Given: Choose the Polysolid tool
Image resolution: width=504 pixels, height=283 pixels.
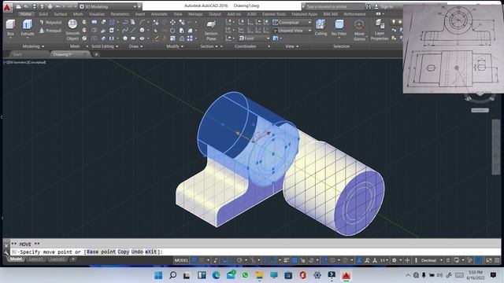Looking at the screenshot, I should [x=50, y=23].
